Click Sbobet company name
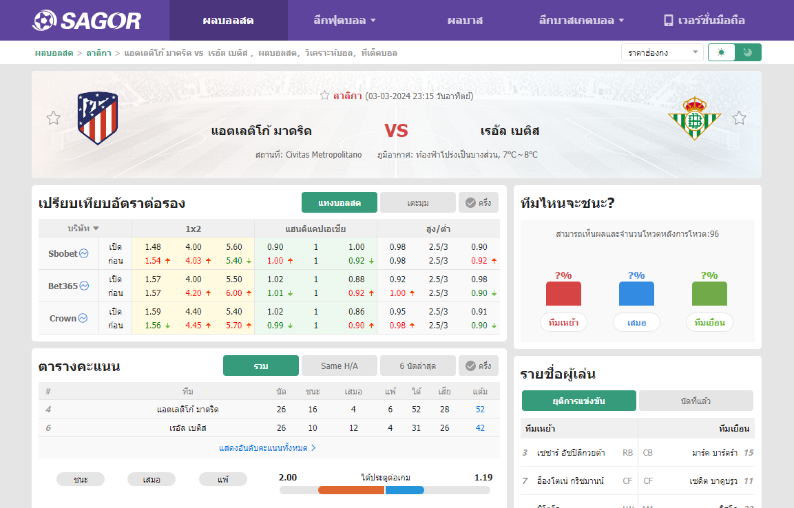The image size is (794, 508). 63,253
